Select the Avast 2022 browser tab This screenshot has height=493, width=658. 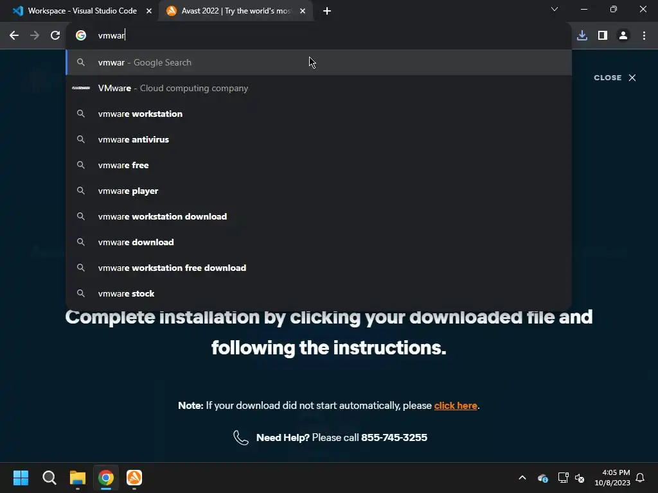[235, 11]
